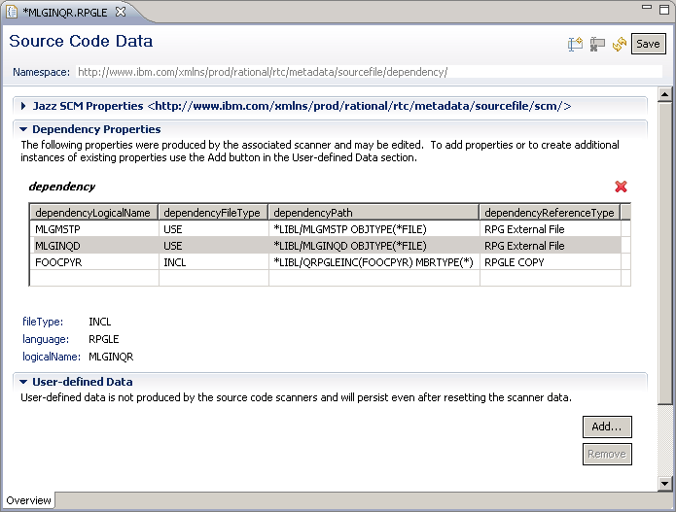This screenshot has width=676, height=512.
Task: Click the Add... button
Action: point(607,427)
